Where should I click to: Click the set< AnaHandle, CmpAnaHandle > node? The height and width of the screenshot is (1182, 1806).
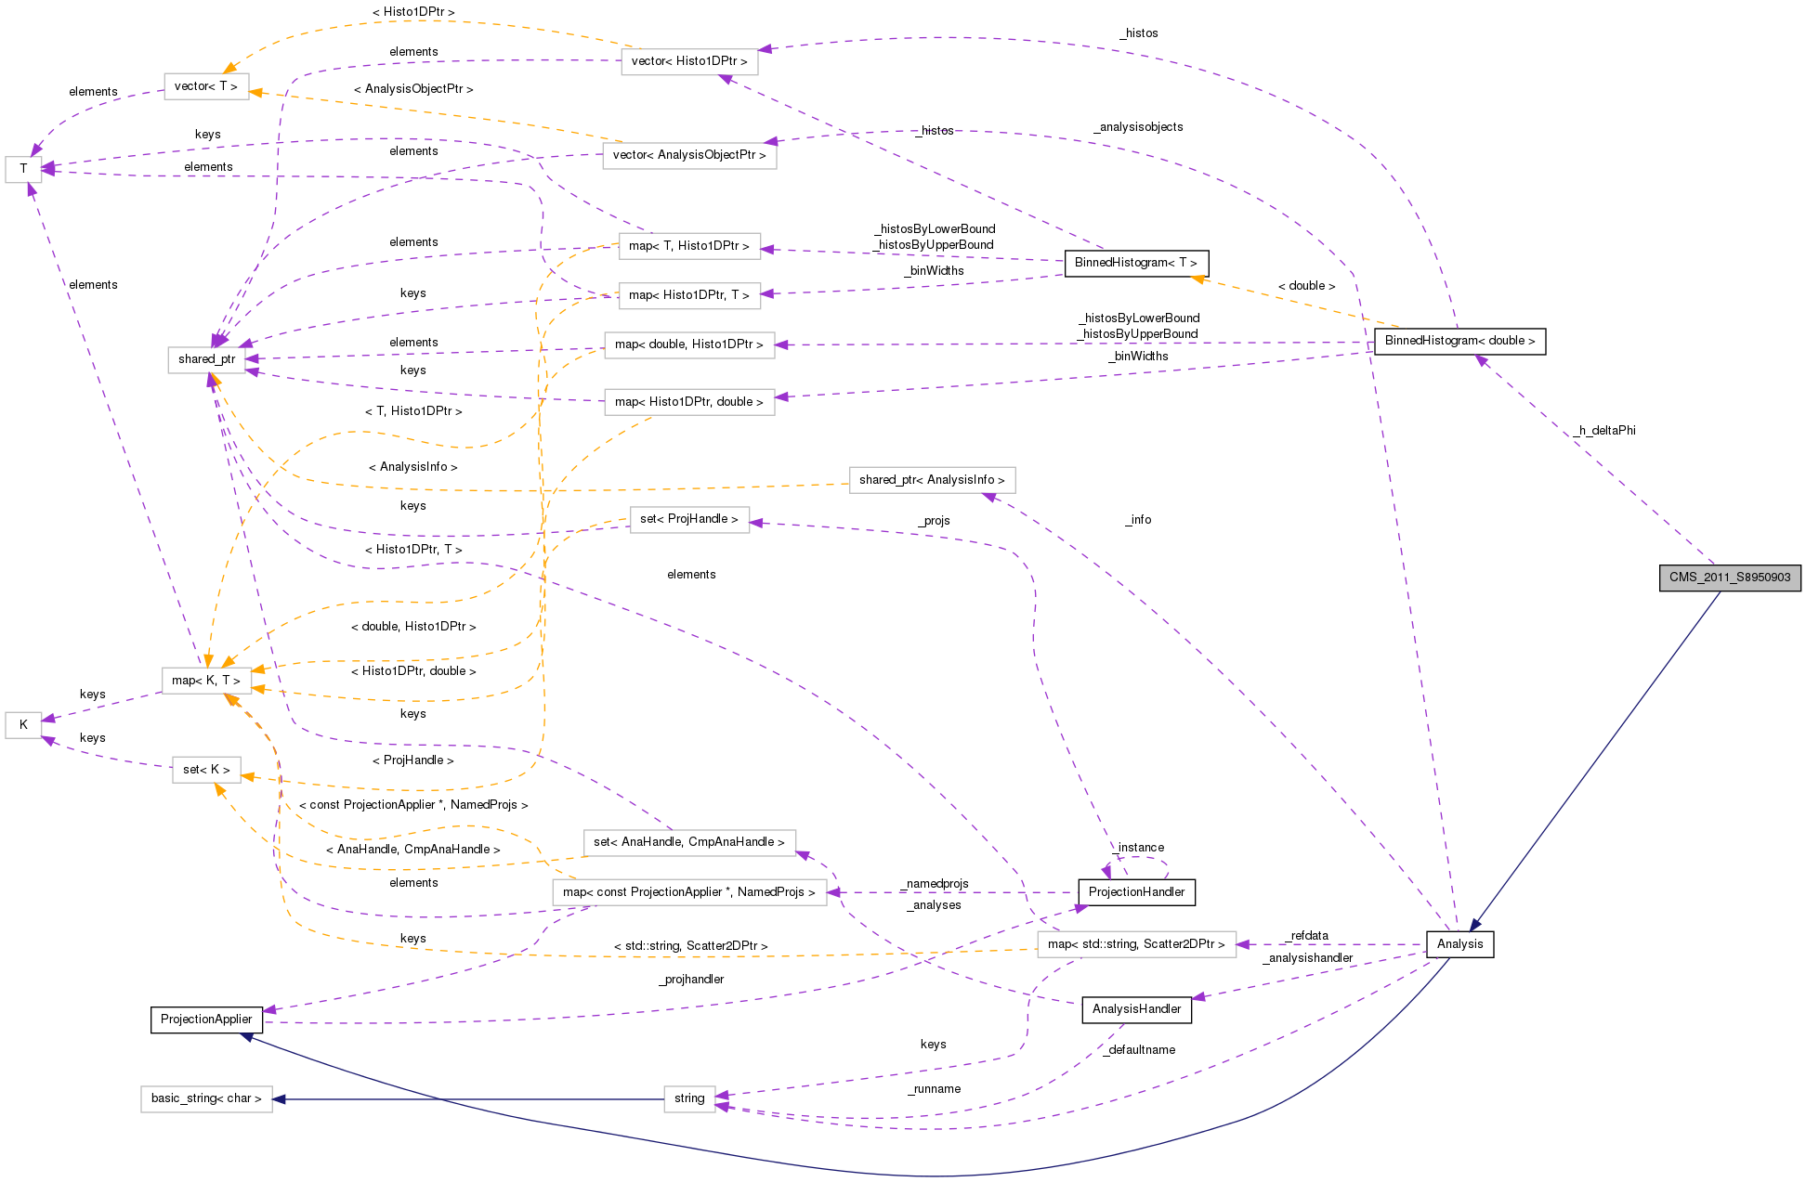tap(689, 842)
